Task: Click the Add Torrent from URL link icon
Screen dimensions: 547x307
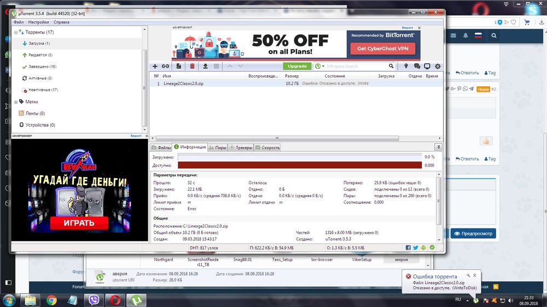Action: click(x=165, y=66)
